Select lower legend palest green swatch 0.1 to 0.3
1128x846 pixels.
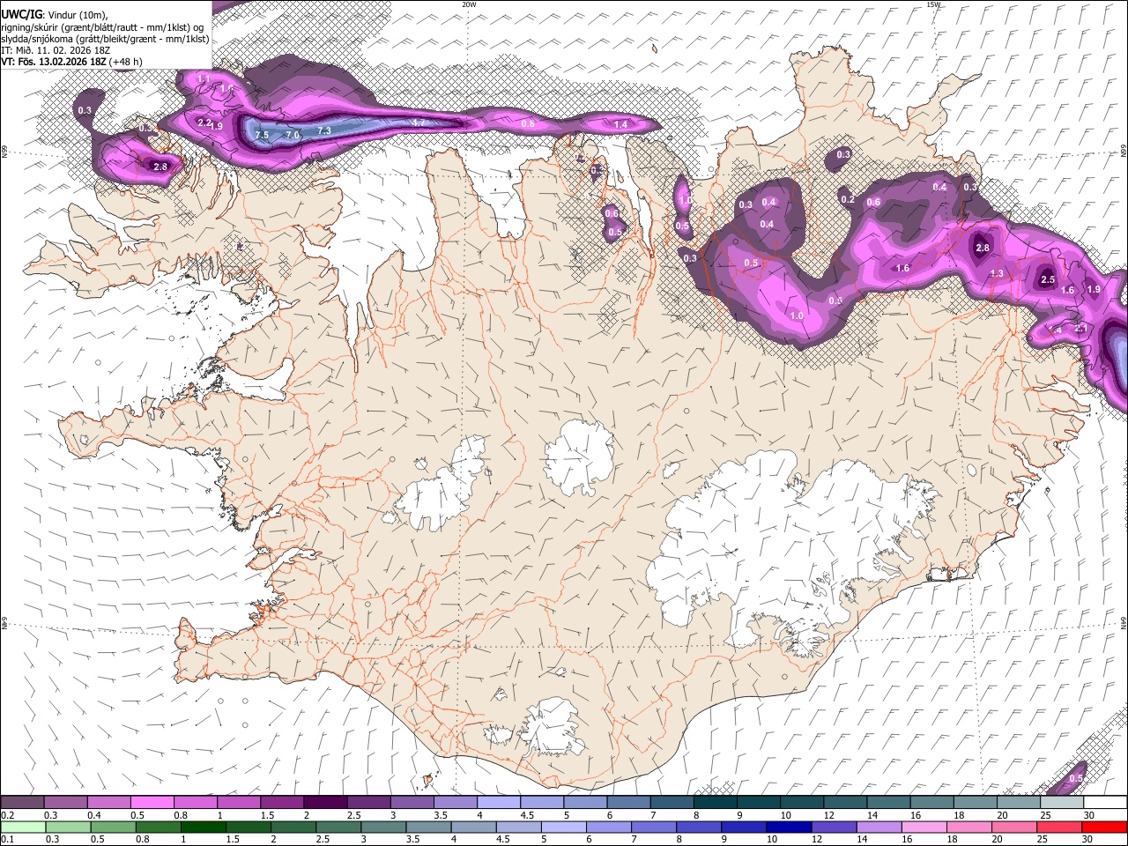tap(23, 827)
